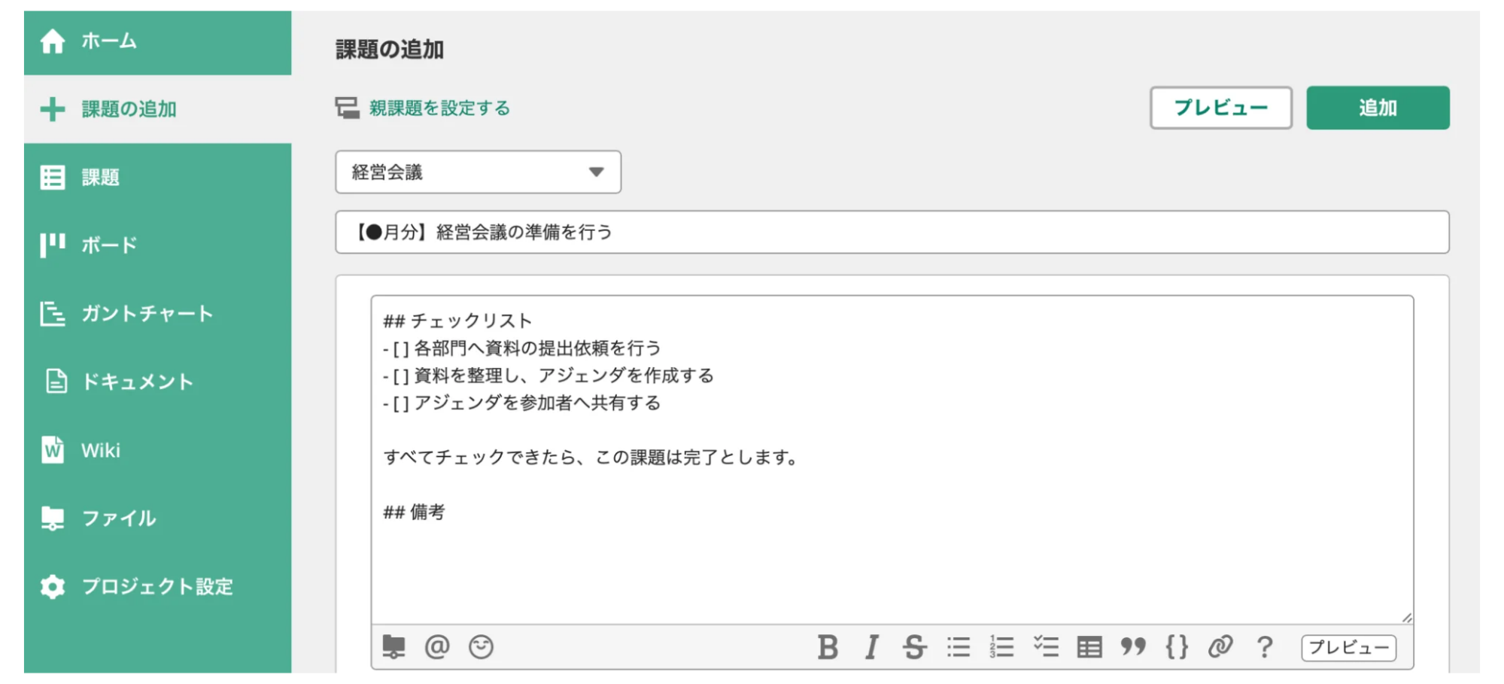Screen dimensions: 1504x684
Task: Insert a link with the chain icon
Action: click(x=1220, y=647)
